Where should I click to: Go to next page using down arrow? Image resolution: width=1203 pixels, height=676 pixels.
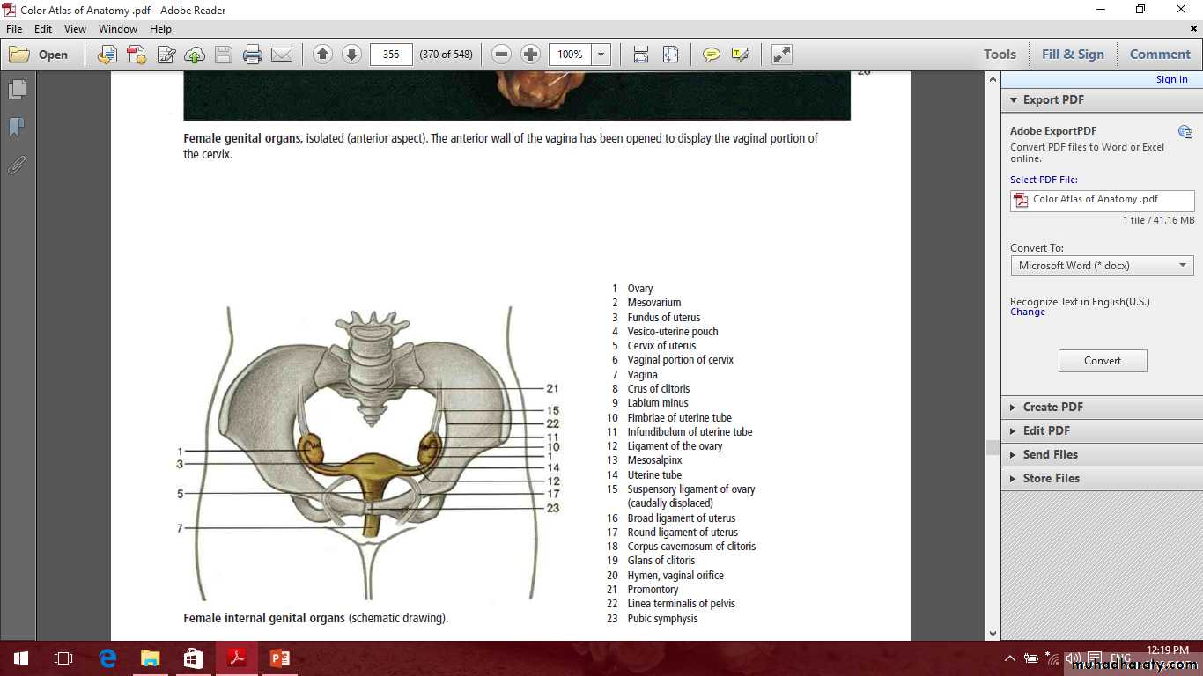click(351, 55)
